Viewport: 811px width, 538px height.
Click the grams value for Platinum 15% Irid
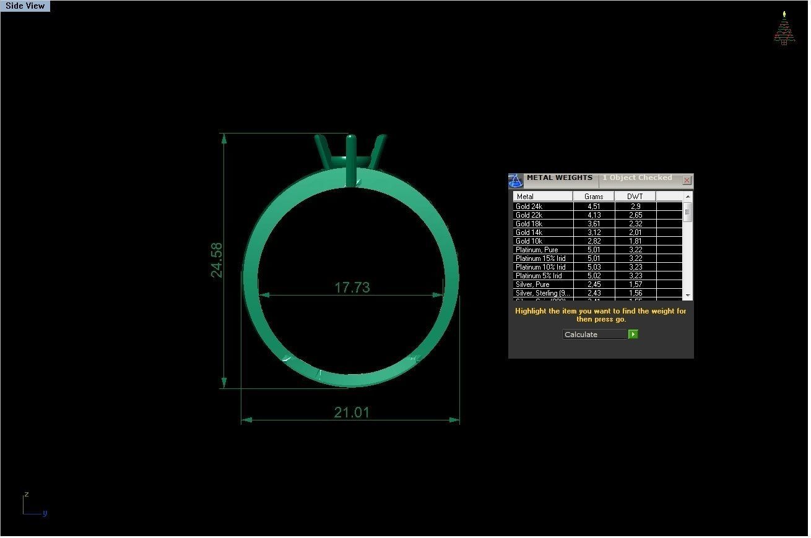(x=594, y=258)
